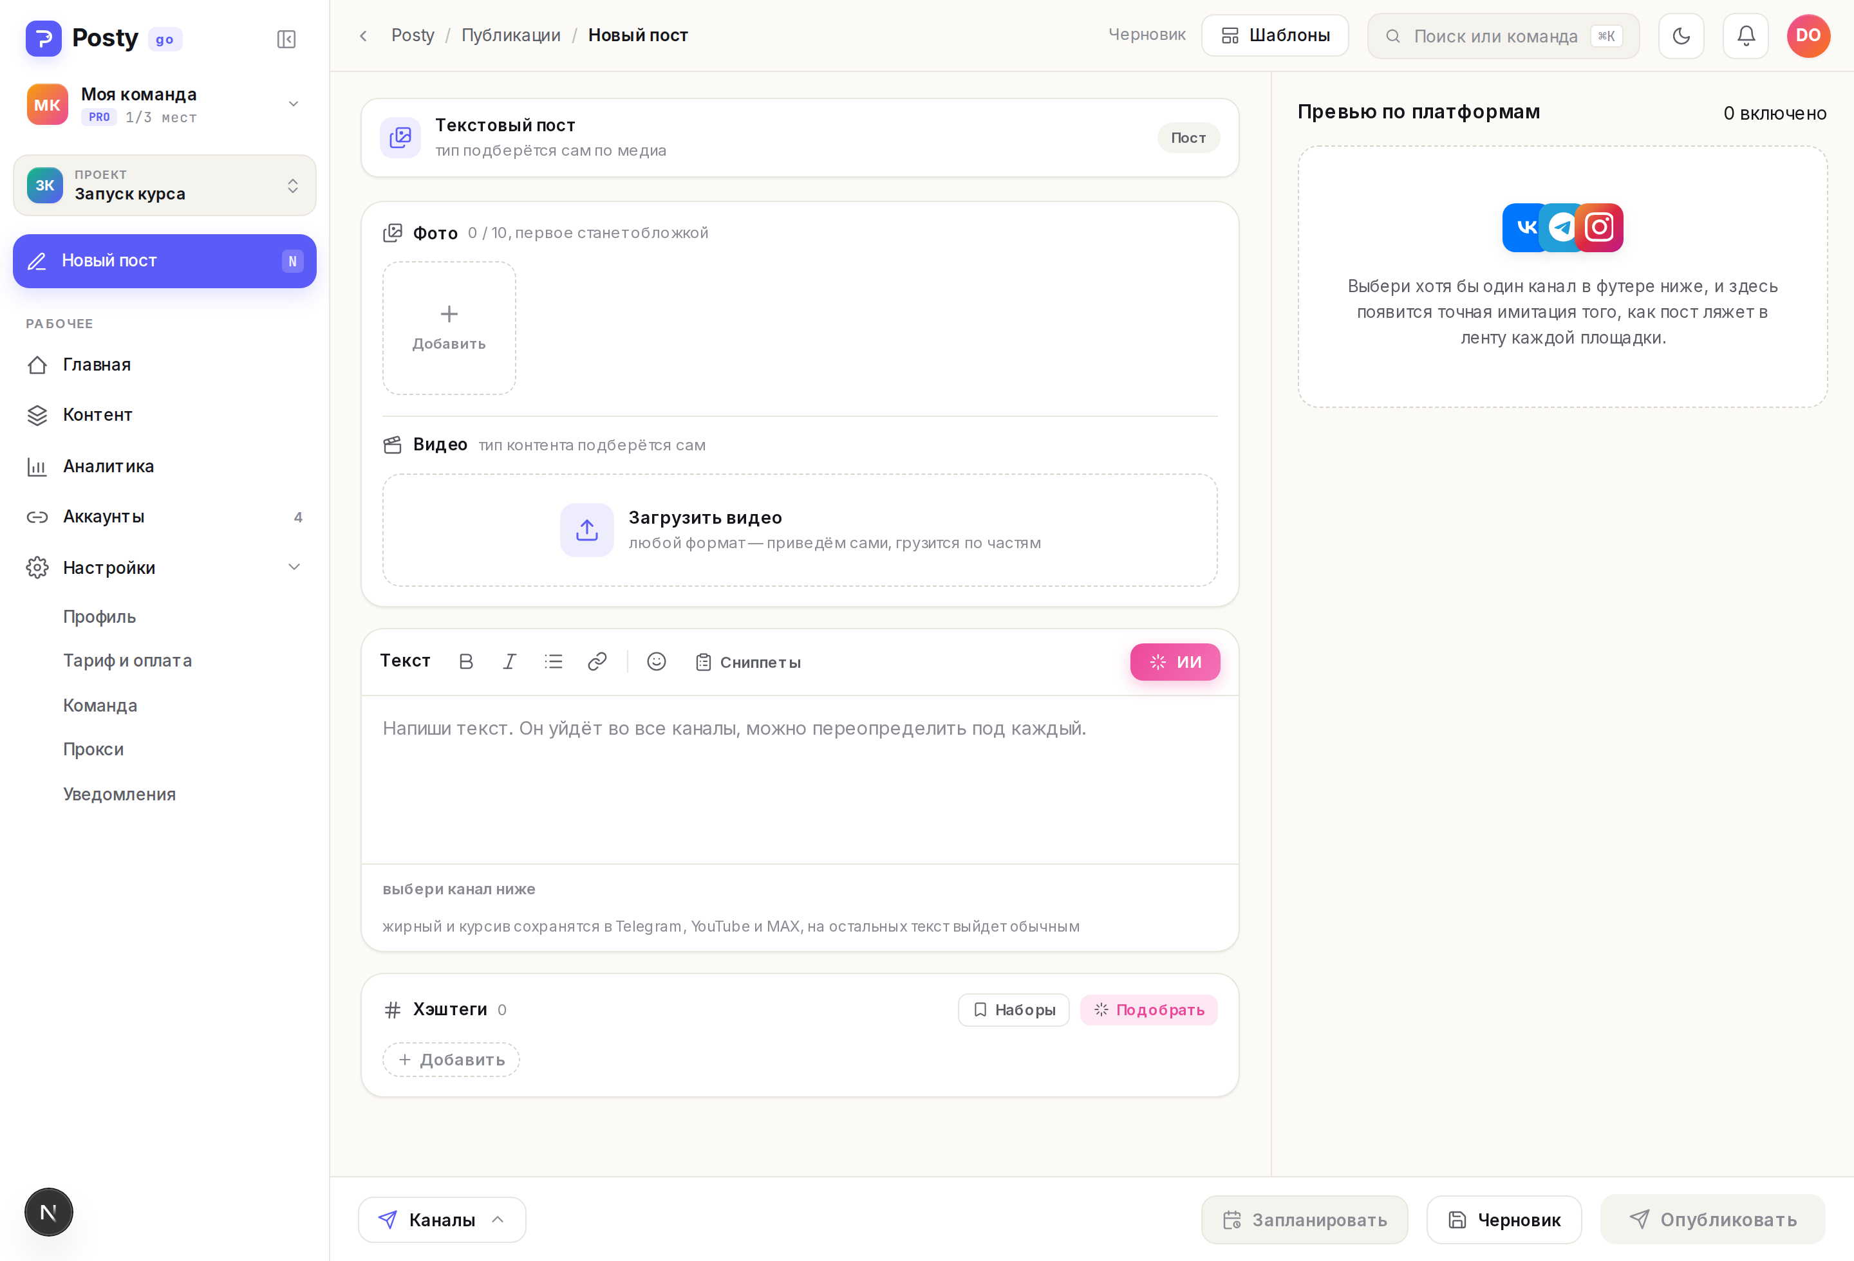Click the Загрузить видео upload area
The width and height of the screenshot is (1854, 1261).
(800, 530)
